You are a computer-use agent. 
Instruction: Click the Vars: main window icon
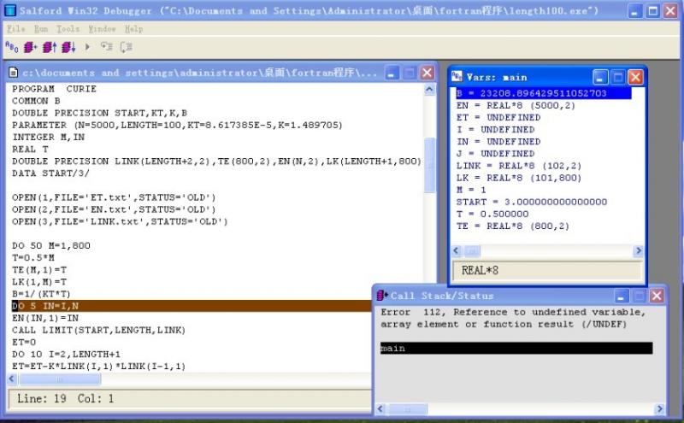[457, 76]
